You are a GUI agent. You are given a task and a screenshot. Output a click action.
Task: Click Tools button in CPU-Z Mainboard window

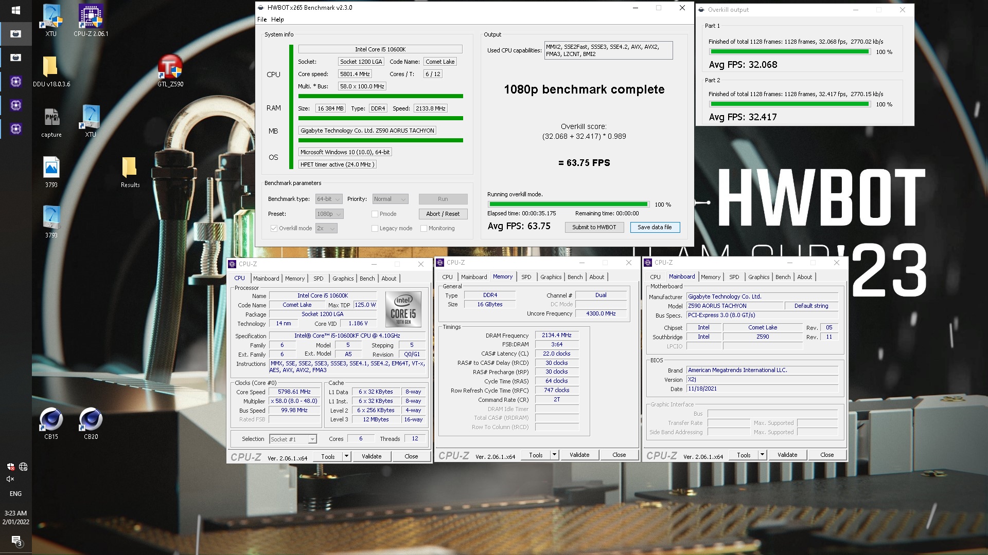click(x=744, y=455)
